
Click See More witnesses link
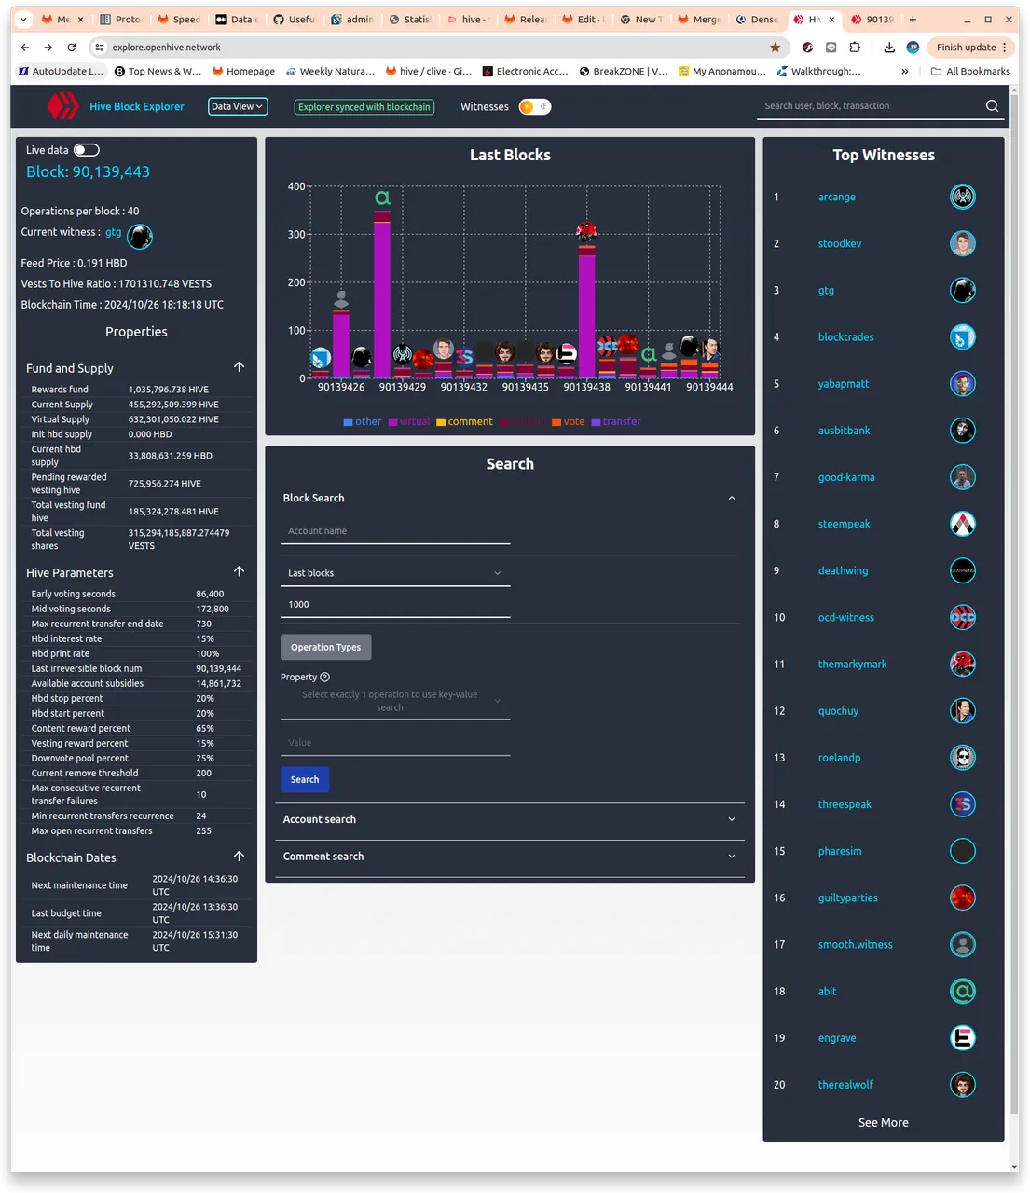point(883,1123)
